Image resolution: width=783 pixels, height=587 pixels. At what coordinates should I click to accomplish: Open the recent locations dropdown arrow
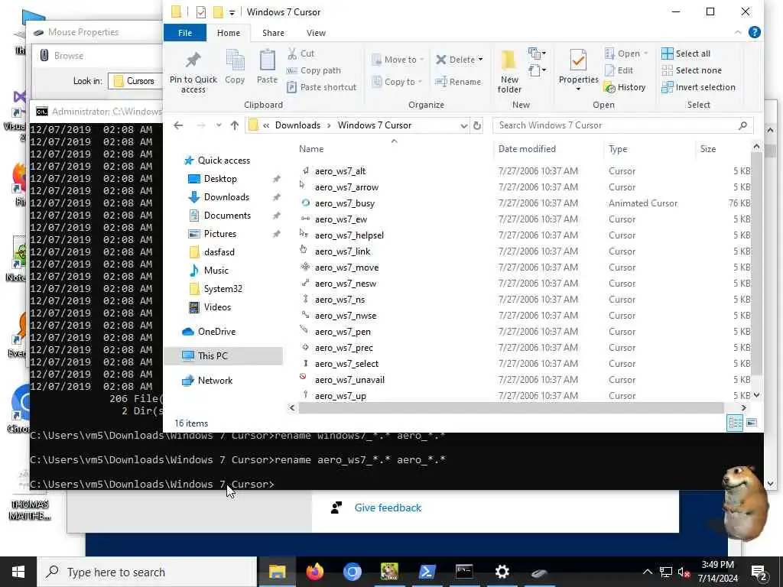(x=218, y=125)
